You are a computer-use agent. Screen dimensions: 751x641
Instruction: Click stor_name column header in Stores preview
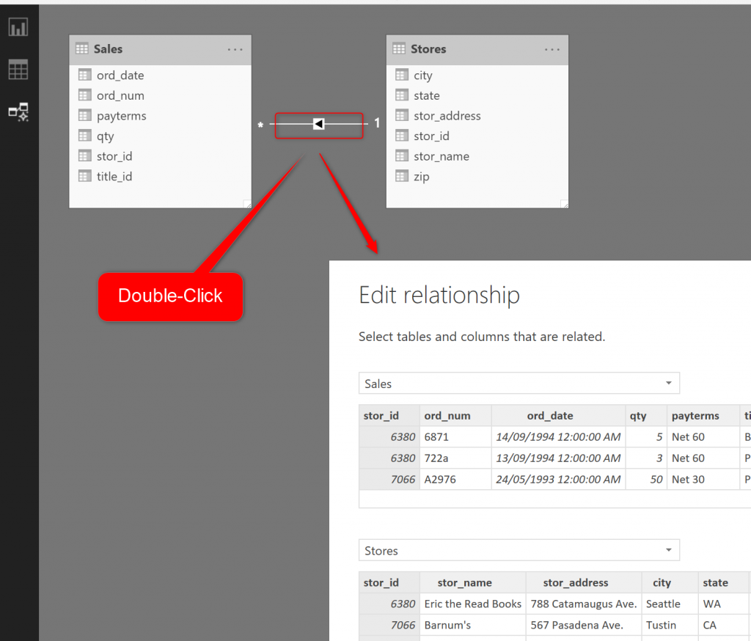point(464,583)
